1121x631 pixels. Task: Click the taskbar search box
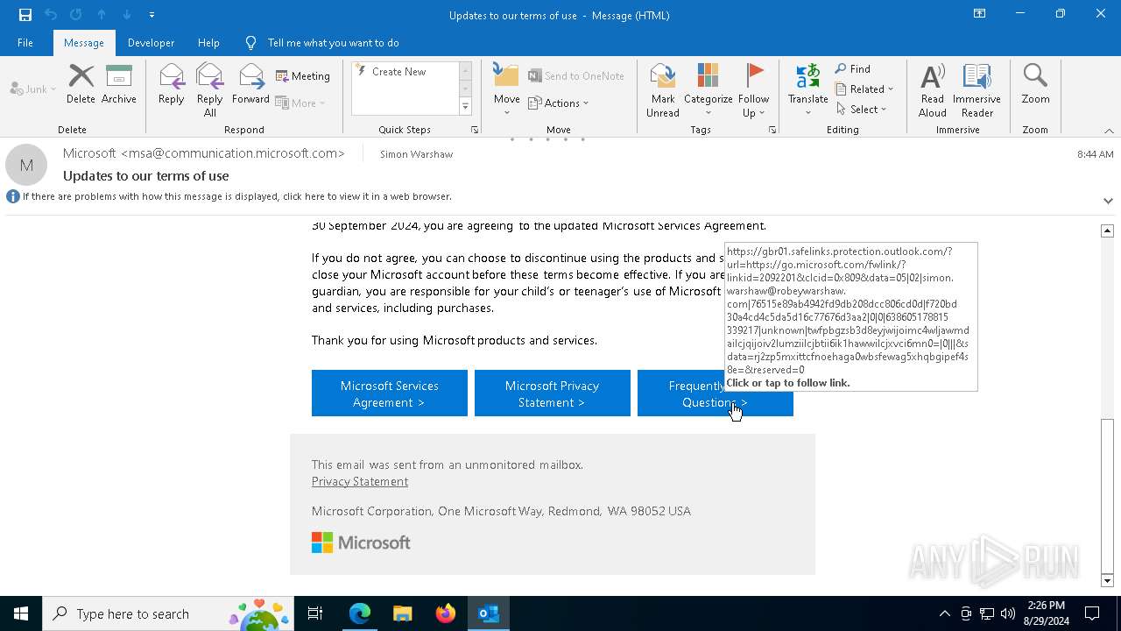(166, 613)
